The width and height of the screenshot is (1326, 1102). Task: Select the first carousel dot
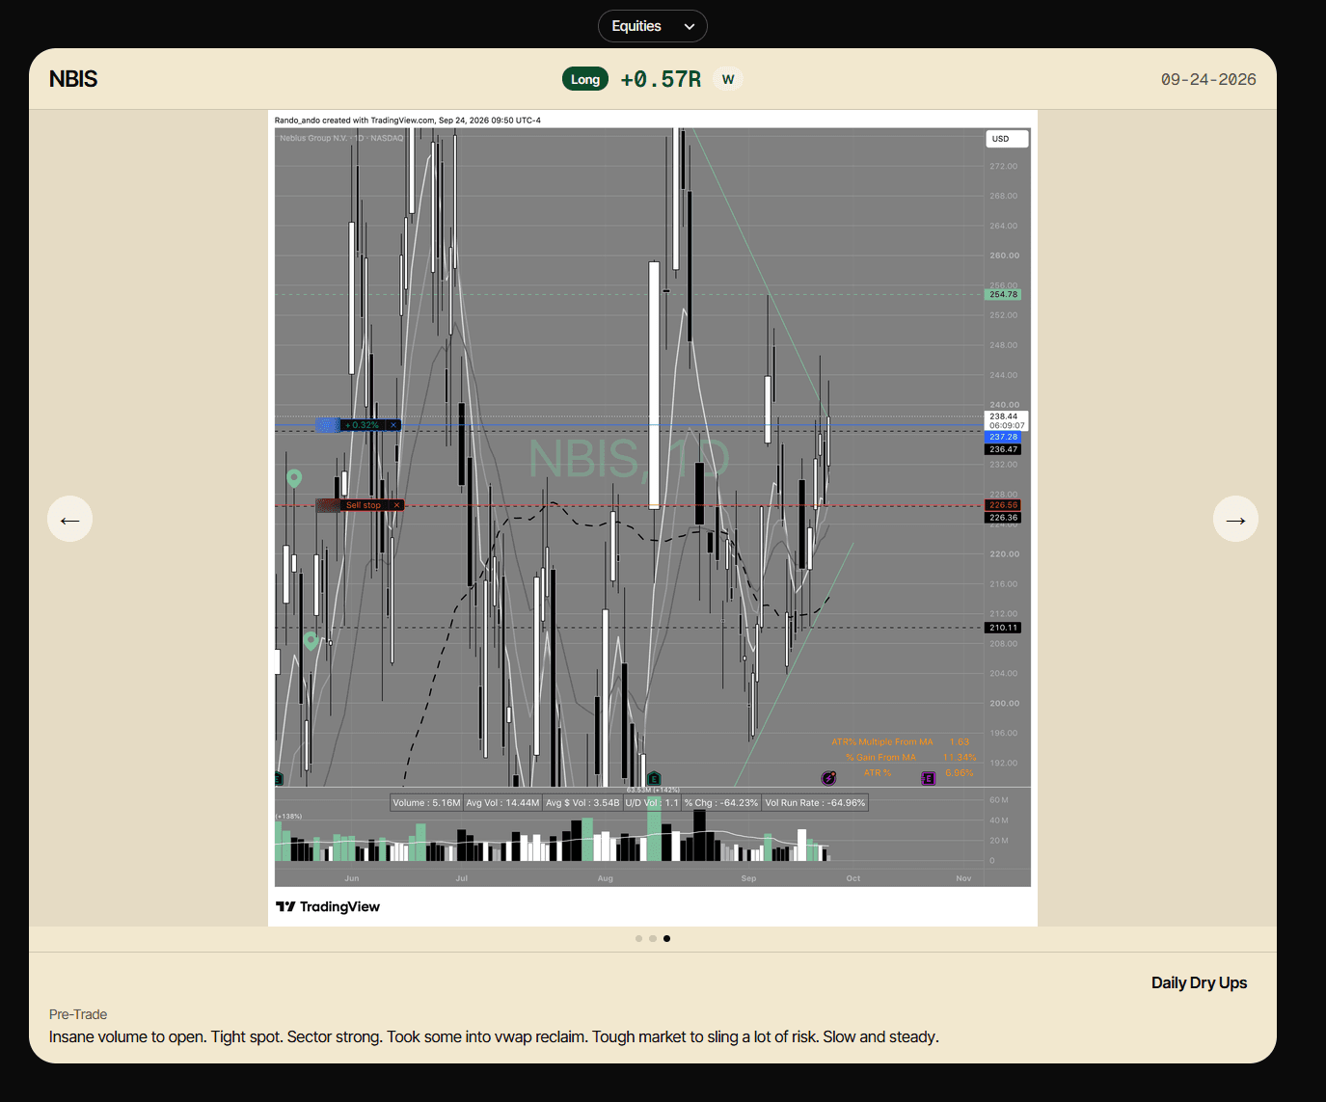(638, 938)
